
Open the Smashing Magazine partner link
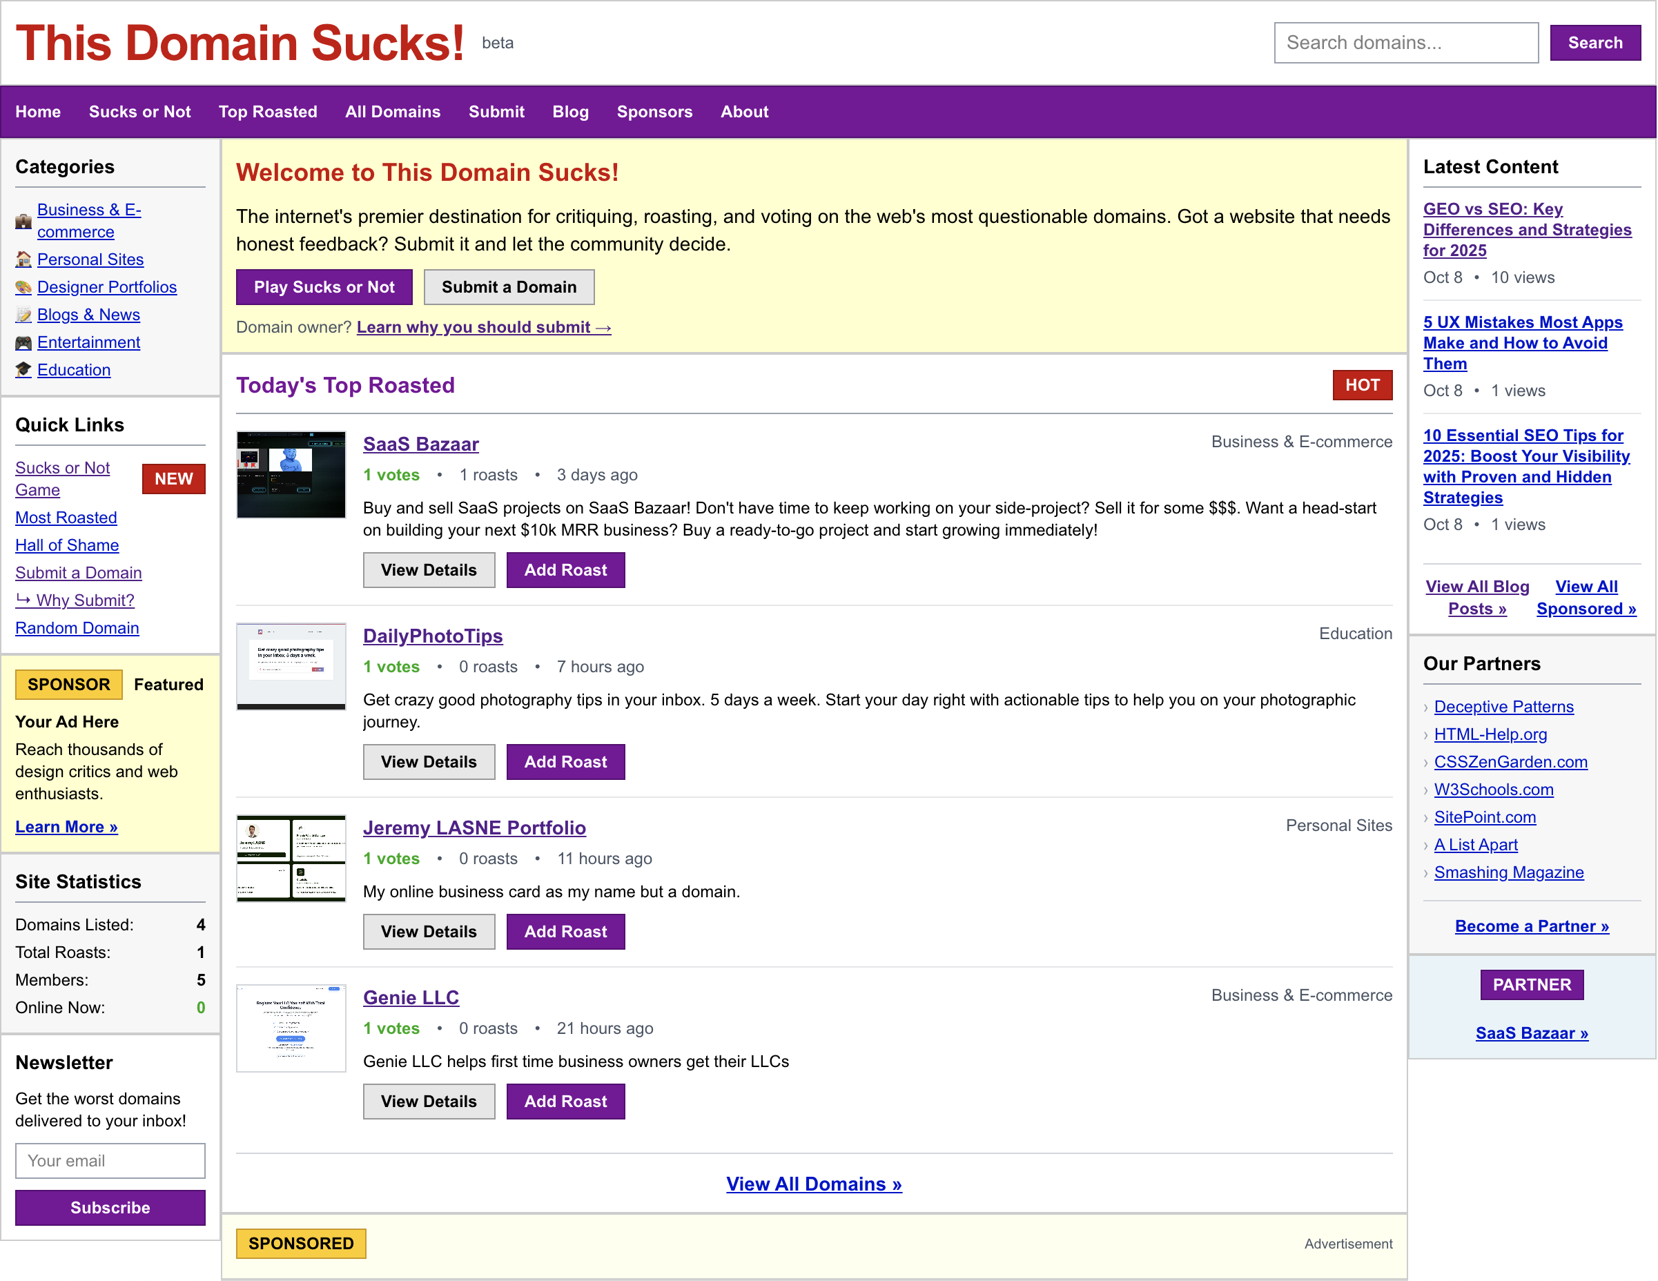click(x=1508, y=872)
